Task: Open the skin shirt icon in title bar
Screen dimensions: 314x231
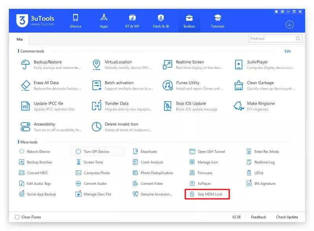Action: tap(276, 12)
